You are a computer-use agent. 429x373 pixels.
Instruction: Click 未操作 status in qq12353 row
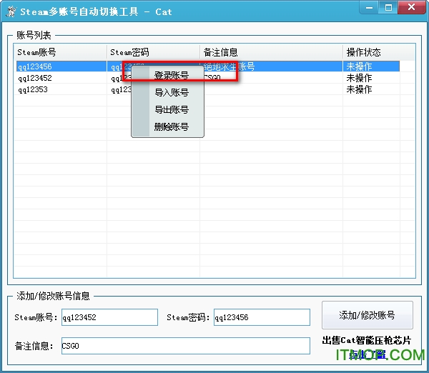point(359,90)
